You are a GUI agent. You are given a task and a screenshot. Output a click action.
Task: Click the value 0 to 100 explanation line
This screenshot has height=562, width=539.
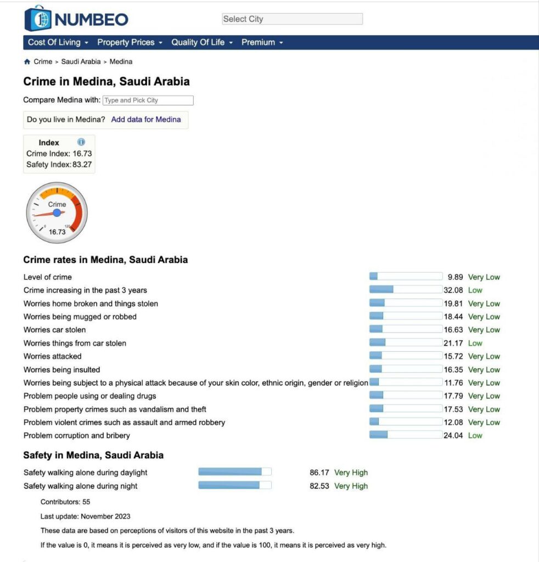point(214,545)
